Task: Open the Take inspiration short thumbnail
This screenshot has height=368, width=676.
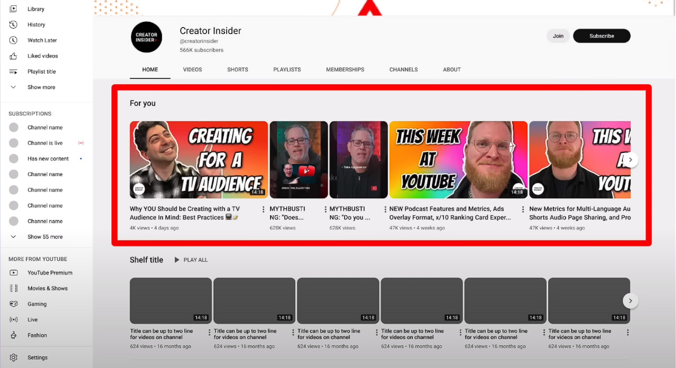Action: pos(359,160)
